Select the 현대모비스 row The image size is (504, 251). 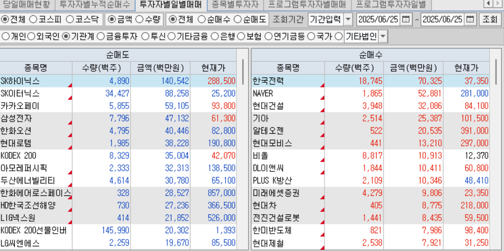[371, 143]
